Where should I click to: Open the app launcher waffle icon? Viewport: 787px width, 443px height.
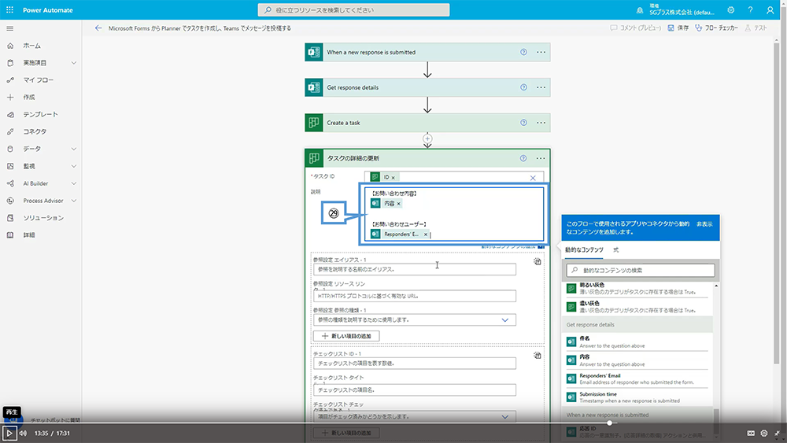[x=9, y=9]
